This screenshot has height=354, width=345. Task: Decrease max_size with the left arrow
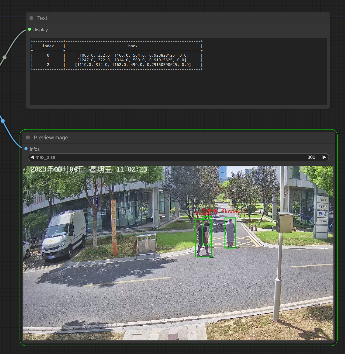(32, 157)
